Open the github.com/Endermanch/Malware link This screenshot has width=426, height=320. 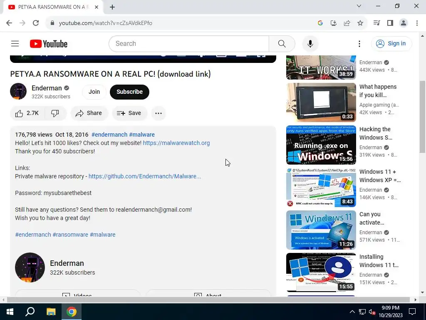(x=144, y=176)
